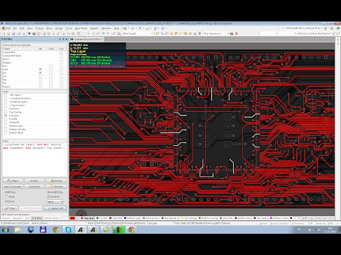Check the Bottom Layer checkbox
Image resolution: width=341 pixels, height=255 pixels.
coord(6,126)
